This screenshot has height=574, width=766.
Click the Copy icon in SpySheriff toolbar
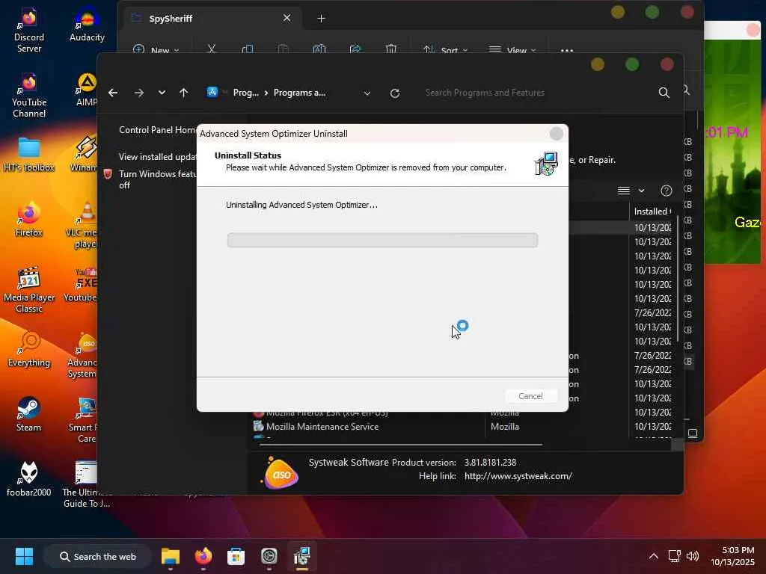[248, 49]
